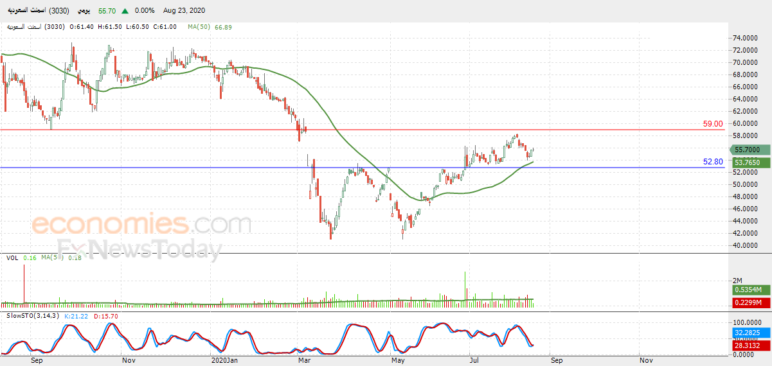
Task: Click the open value O:61.40
Action: click(82, 27)
